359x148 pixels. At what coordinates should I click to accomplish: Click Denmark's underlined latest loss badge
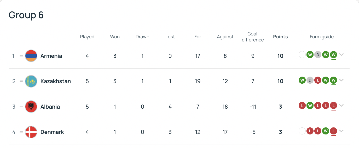tap(333, 131)
